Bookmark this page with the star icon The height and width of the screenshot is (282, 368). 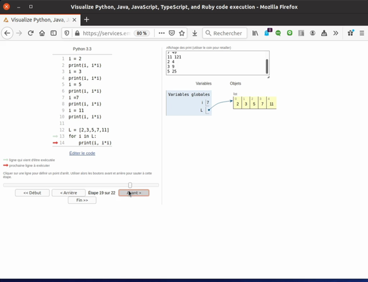(182, 33)
